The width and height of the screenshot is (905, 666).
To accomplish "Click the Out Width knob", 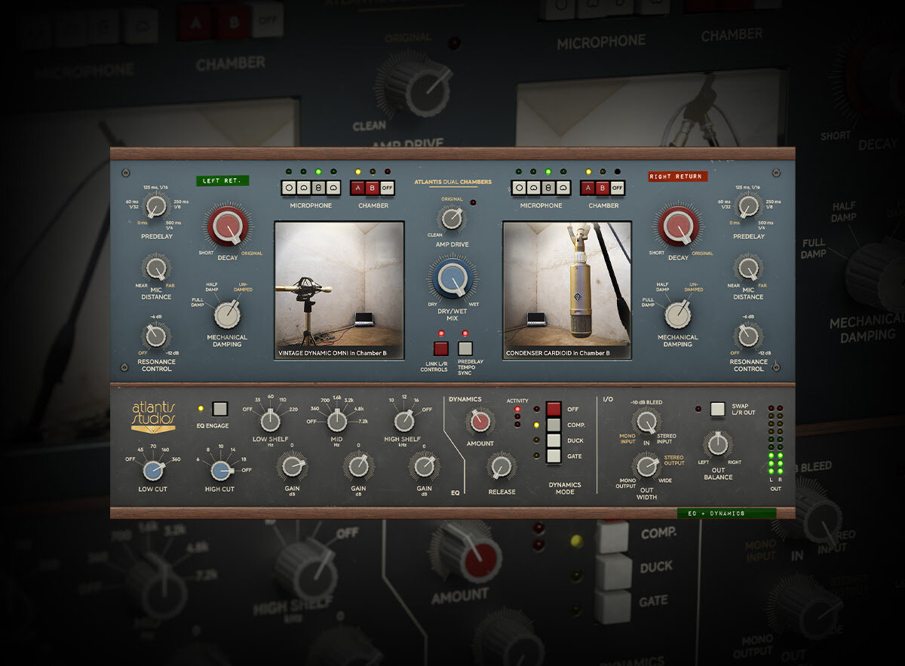I will [646, 467].
